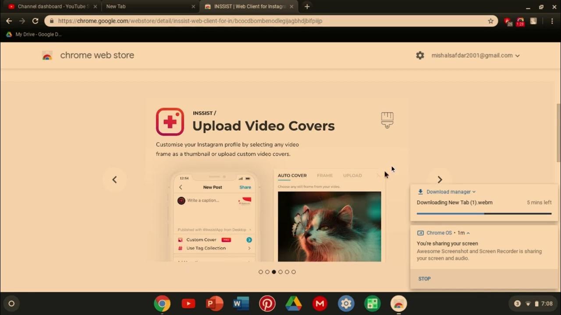Open My Drive - Google Drive bookmark
The height and width of the screenshot is (315, 561).
pos(34,35)
